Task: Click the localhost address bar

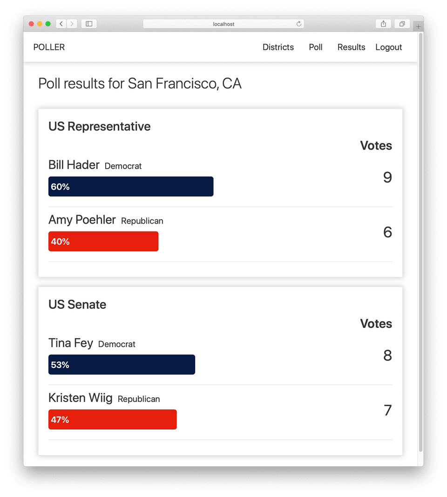Action: tap(223, 24)
